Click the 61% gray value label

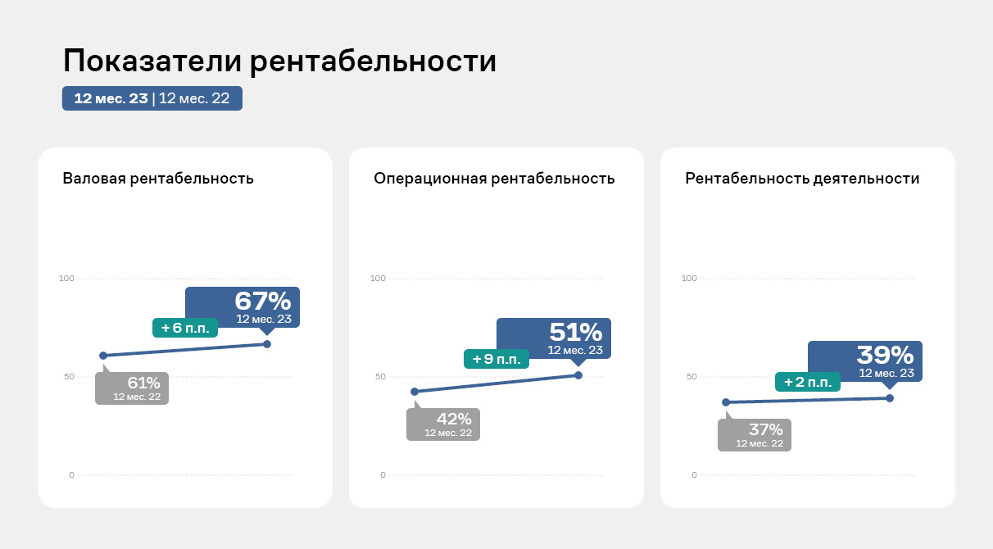[x=143, y=382]
